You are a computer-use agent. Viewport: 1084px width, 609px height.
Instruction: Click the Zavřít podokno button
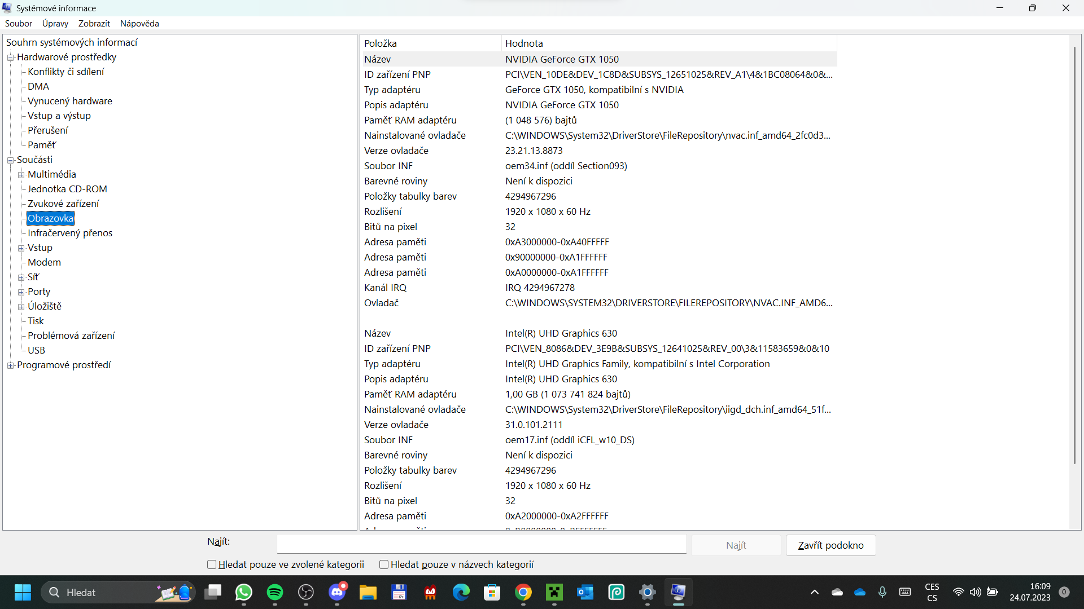coord(831,545)
